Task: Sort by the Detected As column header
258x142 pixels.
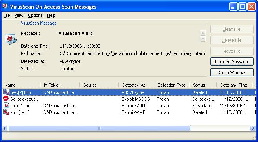Action: [x=136, y=85]
